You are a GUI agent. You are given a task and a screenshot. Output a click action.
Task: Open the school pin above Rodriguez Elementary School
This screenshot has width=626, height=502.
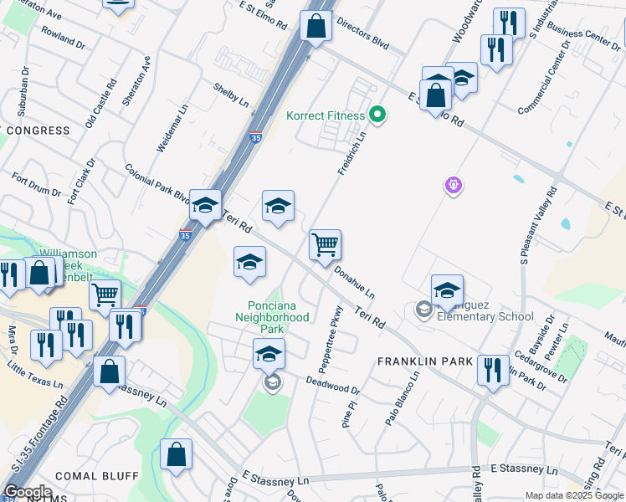pos(448,290)
